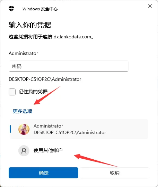Click the Windows 安全中心 title text
This screenshot has height=187, width=158.
pyautogui.click(x=40, y=9)
